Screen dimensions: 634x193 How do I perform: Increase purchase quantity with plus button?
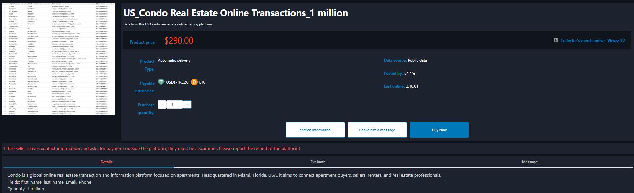pyautogui.click(x=188, y=105)
